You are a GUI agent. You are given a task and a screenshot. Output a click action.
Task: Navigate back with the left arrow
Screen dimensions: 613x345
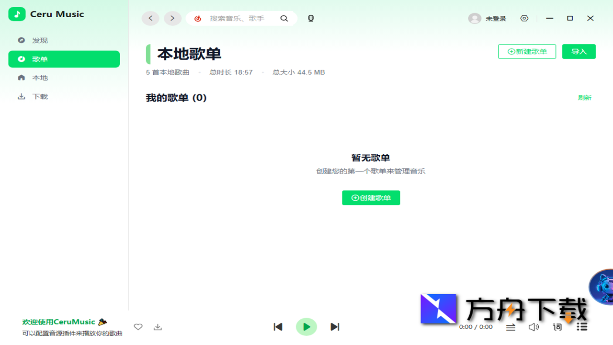150,18
